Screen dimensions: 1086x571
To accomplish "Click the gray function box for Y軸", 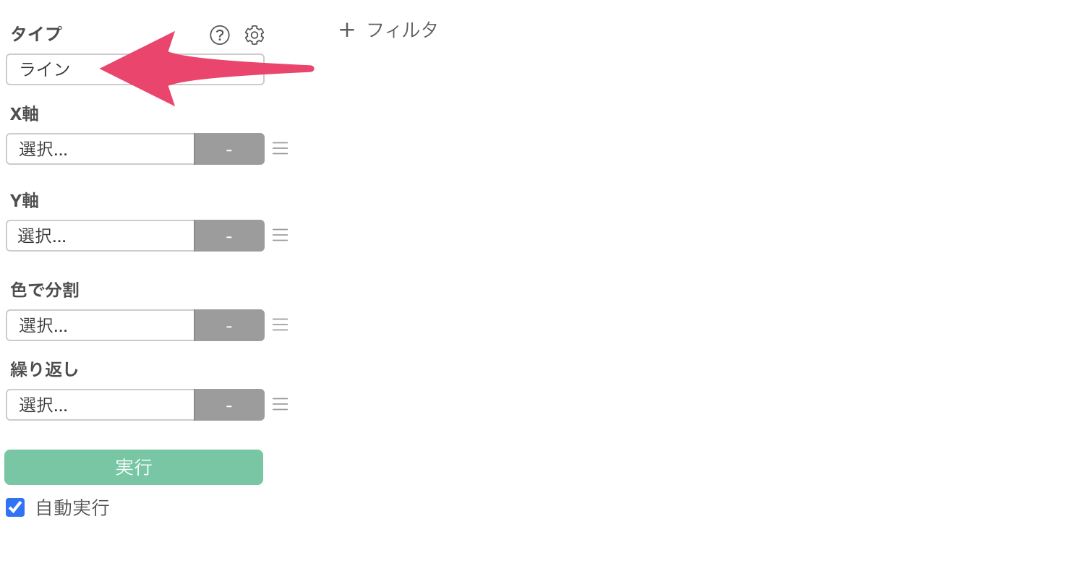I will coord(229,236).
